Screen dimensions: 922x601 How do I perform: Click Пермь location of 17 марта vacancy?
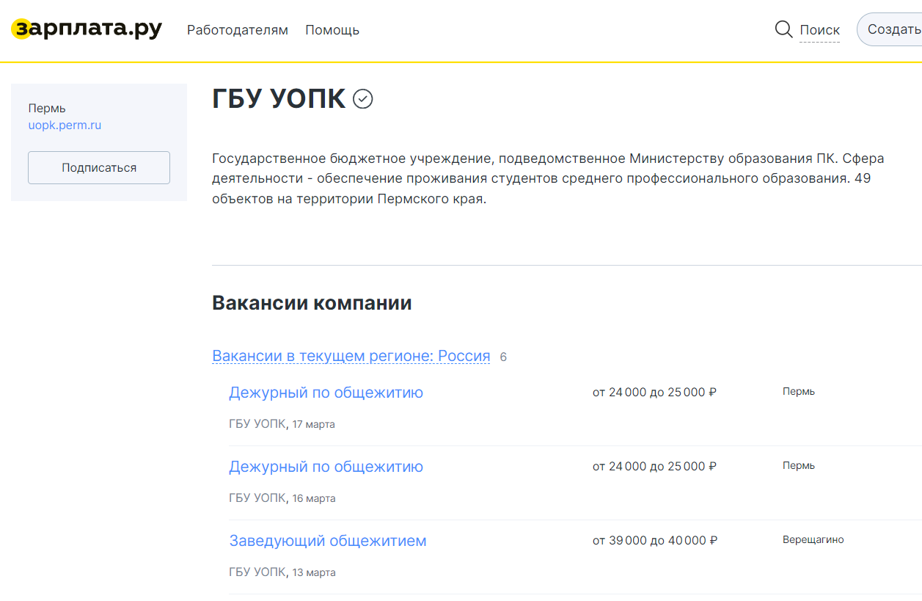tap(799, 392)
